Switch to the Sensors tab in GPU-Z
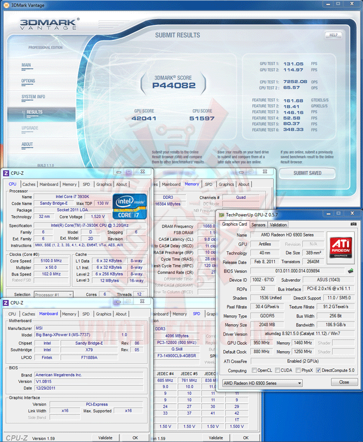The image size is (363, 442). (x=258, y=225)
